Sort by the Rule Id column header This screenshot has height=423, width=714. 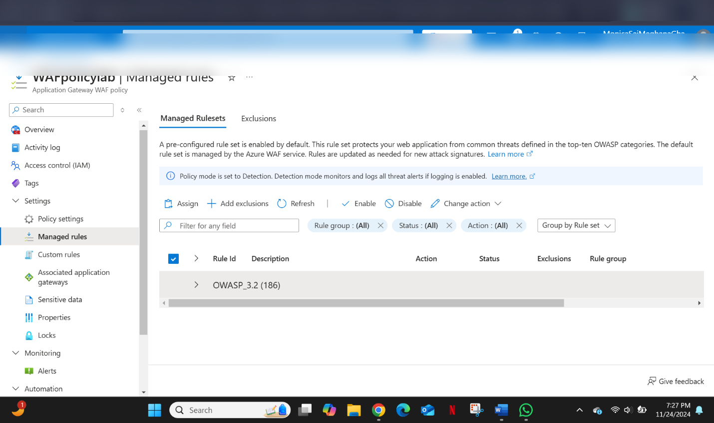(224, 258)
